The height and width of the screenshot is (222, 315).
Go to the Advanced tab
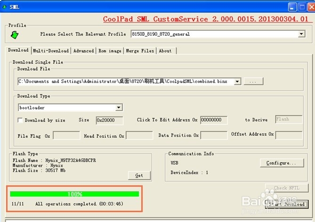[83, 51]
